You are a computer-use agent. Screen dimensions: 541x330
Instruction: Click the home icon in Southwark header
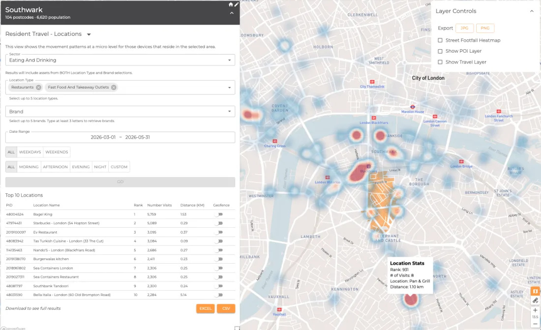[x=231, y=4]
